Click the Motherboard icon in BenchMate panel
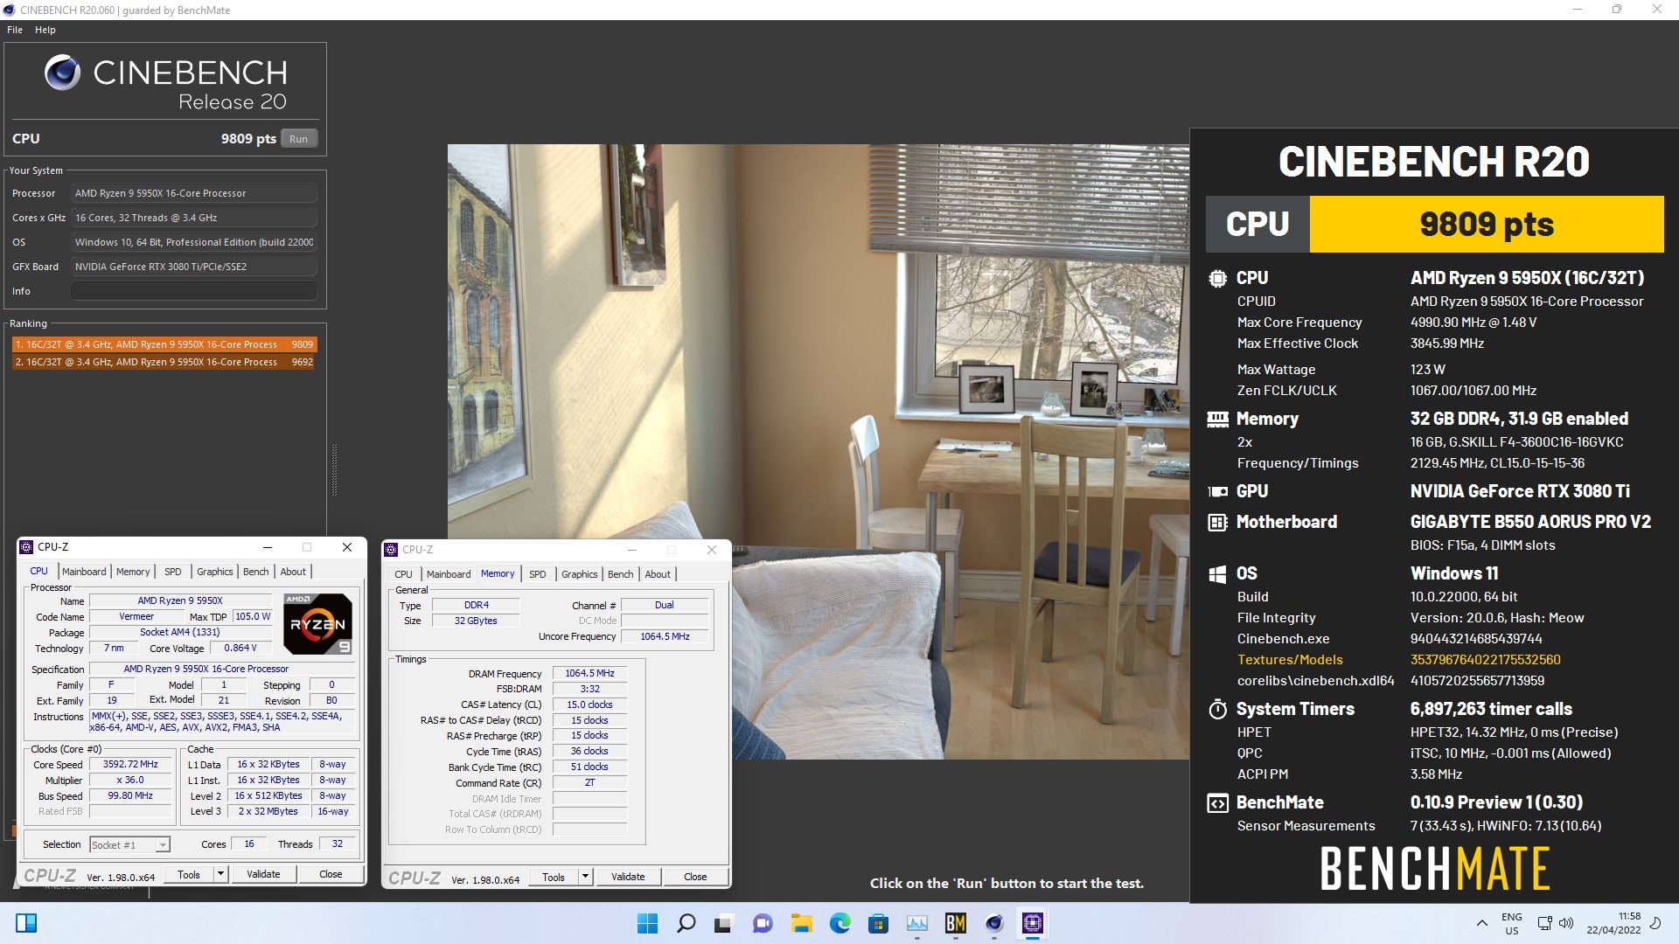The image size is (1679, 944). pyautogui.click(x=1217, y=523)
